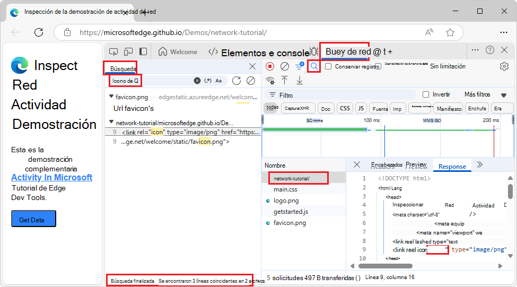Click the browser back arrow
The width and height of the screenshot is (517, 287).
pos(15,32)
